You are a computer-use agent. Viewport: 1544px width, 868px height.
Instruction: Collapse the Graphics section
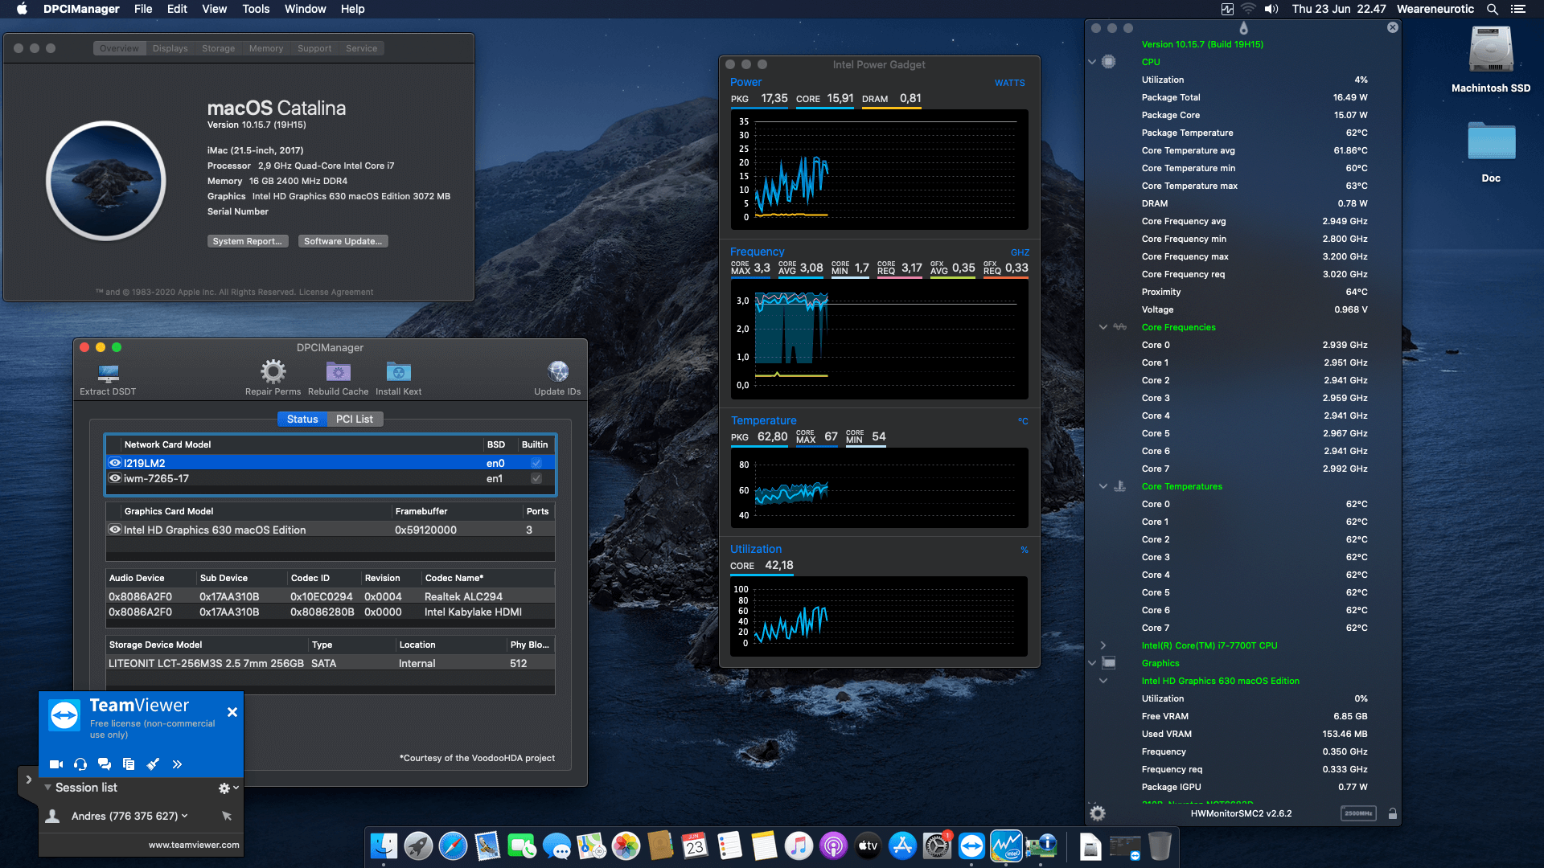(1092, 663)
